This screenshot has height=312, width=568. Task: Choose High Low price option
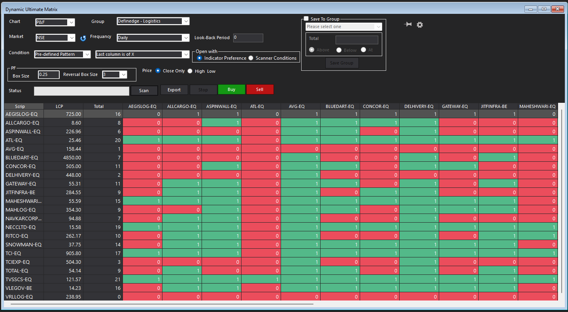point(190,71)
